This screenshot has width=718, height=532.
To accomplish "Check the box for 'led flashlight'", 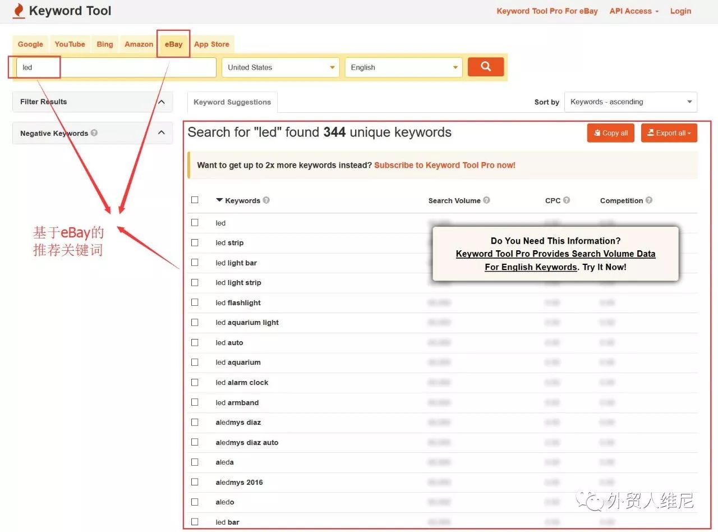I will click(195, 302).
